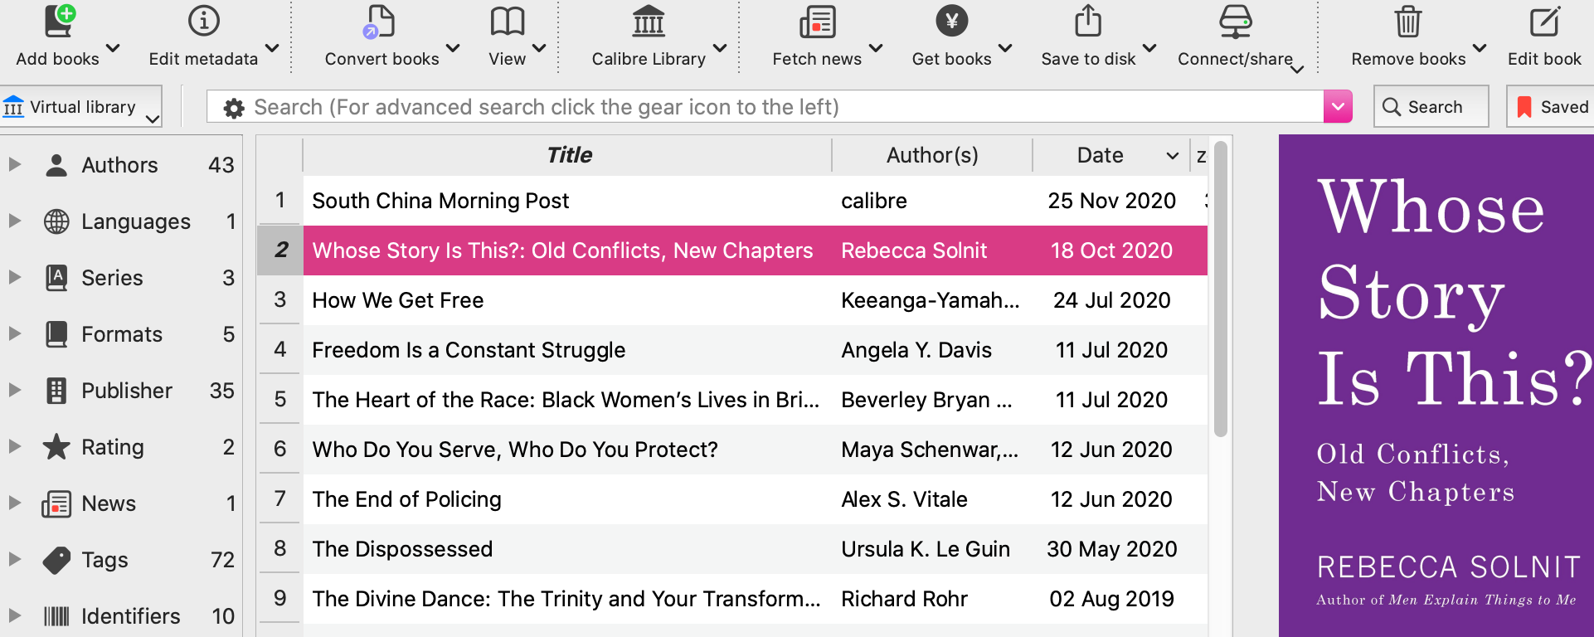Click the Languages globe icon

(x=56, y=221)
